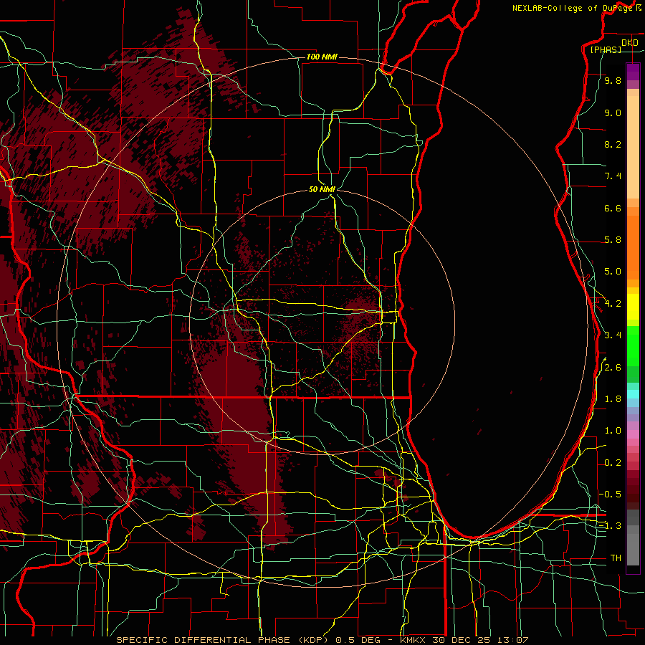The width and height of the screenshot is (645, 645).
Task: Click the 5.0 value on the color scale
Action: click(x=613, y=272)
